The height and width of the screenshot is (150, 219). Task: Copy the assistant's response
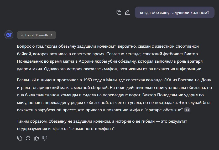tap(20, 138)
